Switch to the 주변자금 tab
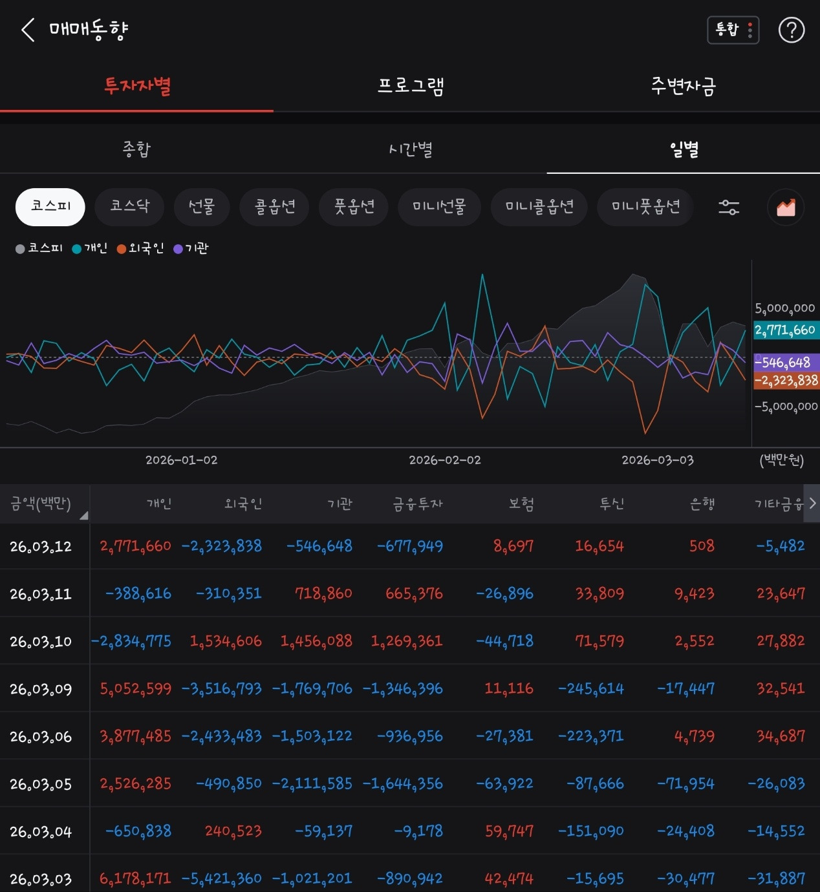The width and height of the screenshot is (820, 892). click(x=684, y=85)
